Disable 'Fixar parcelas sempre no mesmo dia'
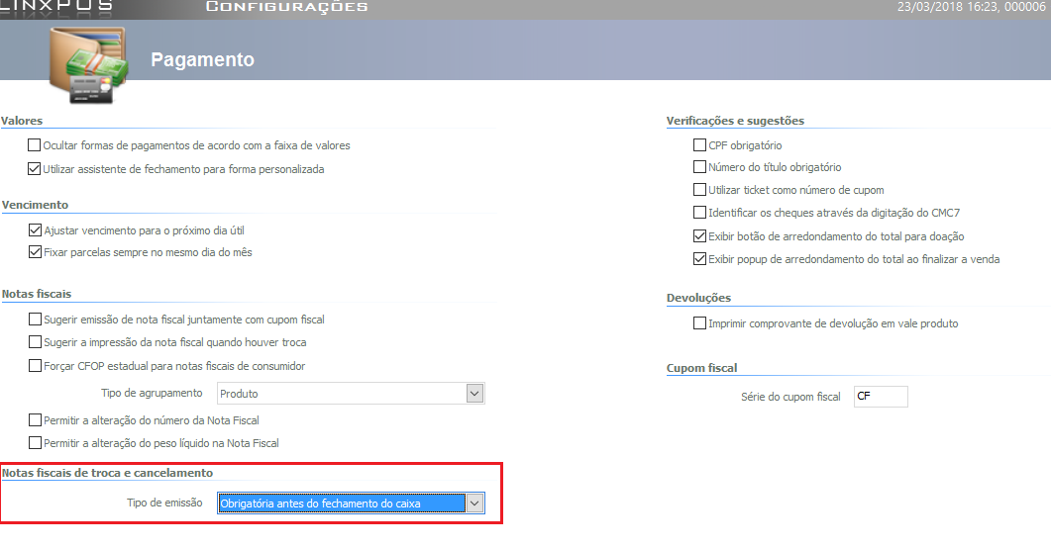 [36, 252]
